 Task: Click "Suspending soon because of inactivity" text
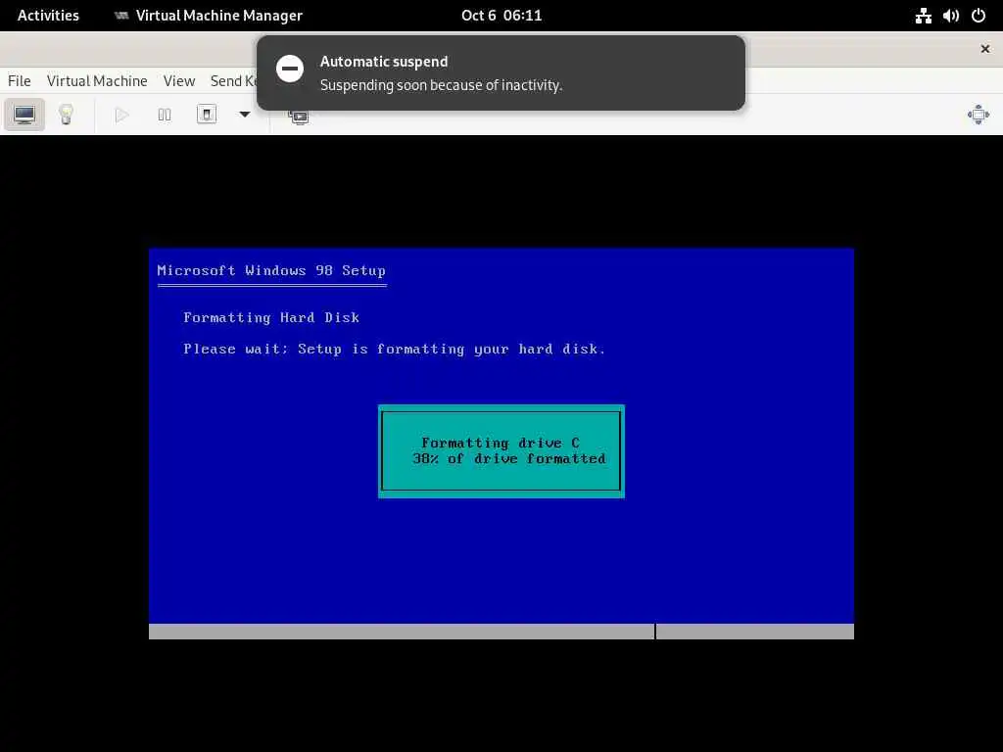pyautogui.click(x=441, y=85)
